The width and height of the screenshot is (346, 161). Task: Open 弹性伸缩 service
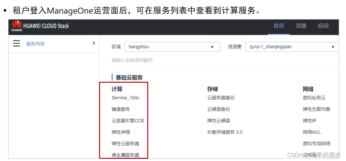coord(121,132)
